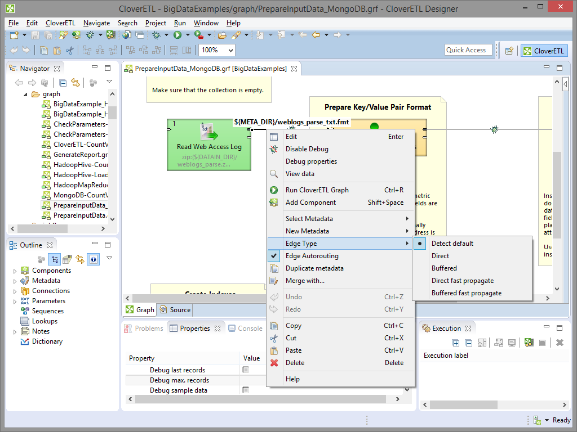The width and height of the screenshot is (577, 432).
Task: Choose Disable Debug from the context menu
Action: pos(307,149)
